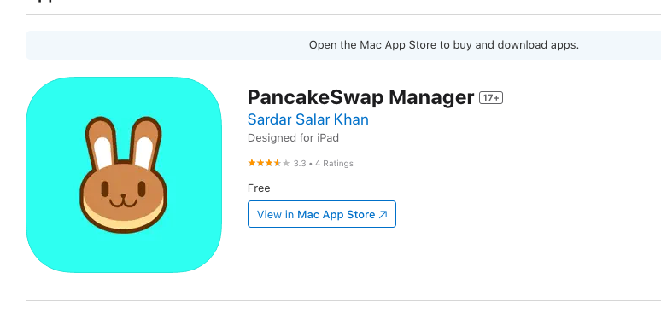Click the bunny's smiling mouth

click(x=124, y=201)
